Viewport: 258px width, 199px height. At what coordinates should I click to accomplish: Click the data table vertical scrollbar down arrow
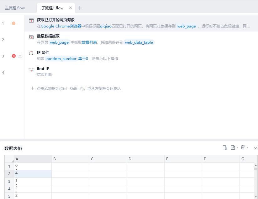256,197
